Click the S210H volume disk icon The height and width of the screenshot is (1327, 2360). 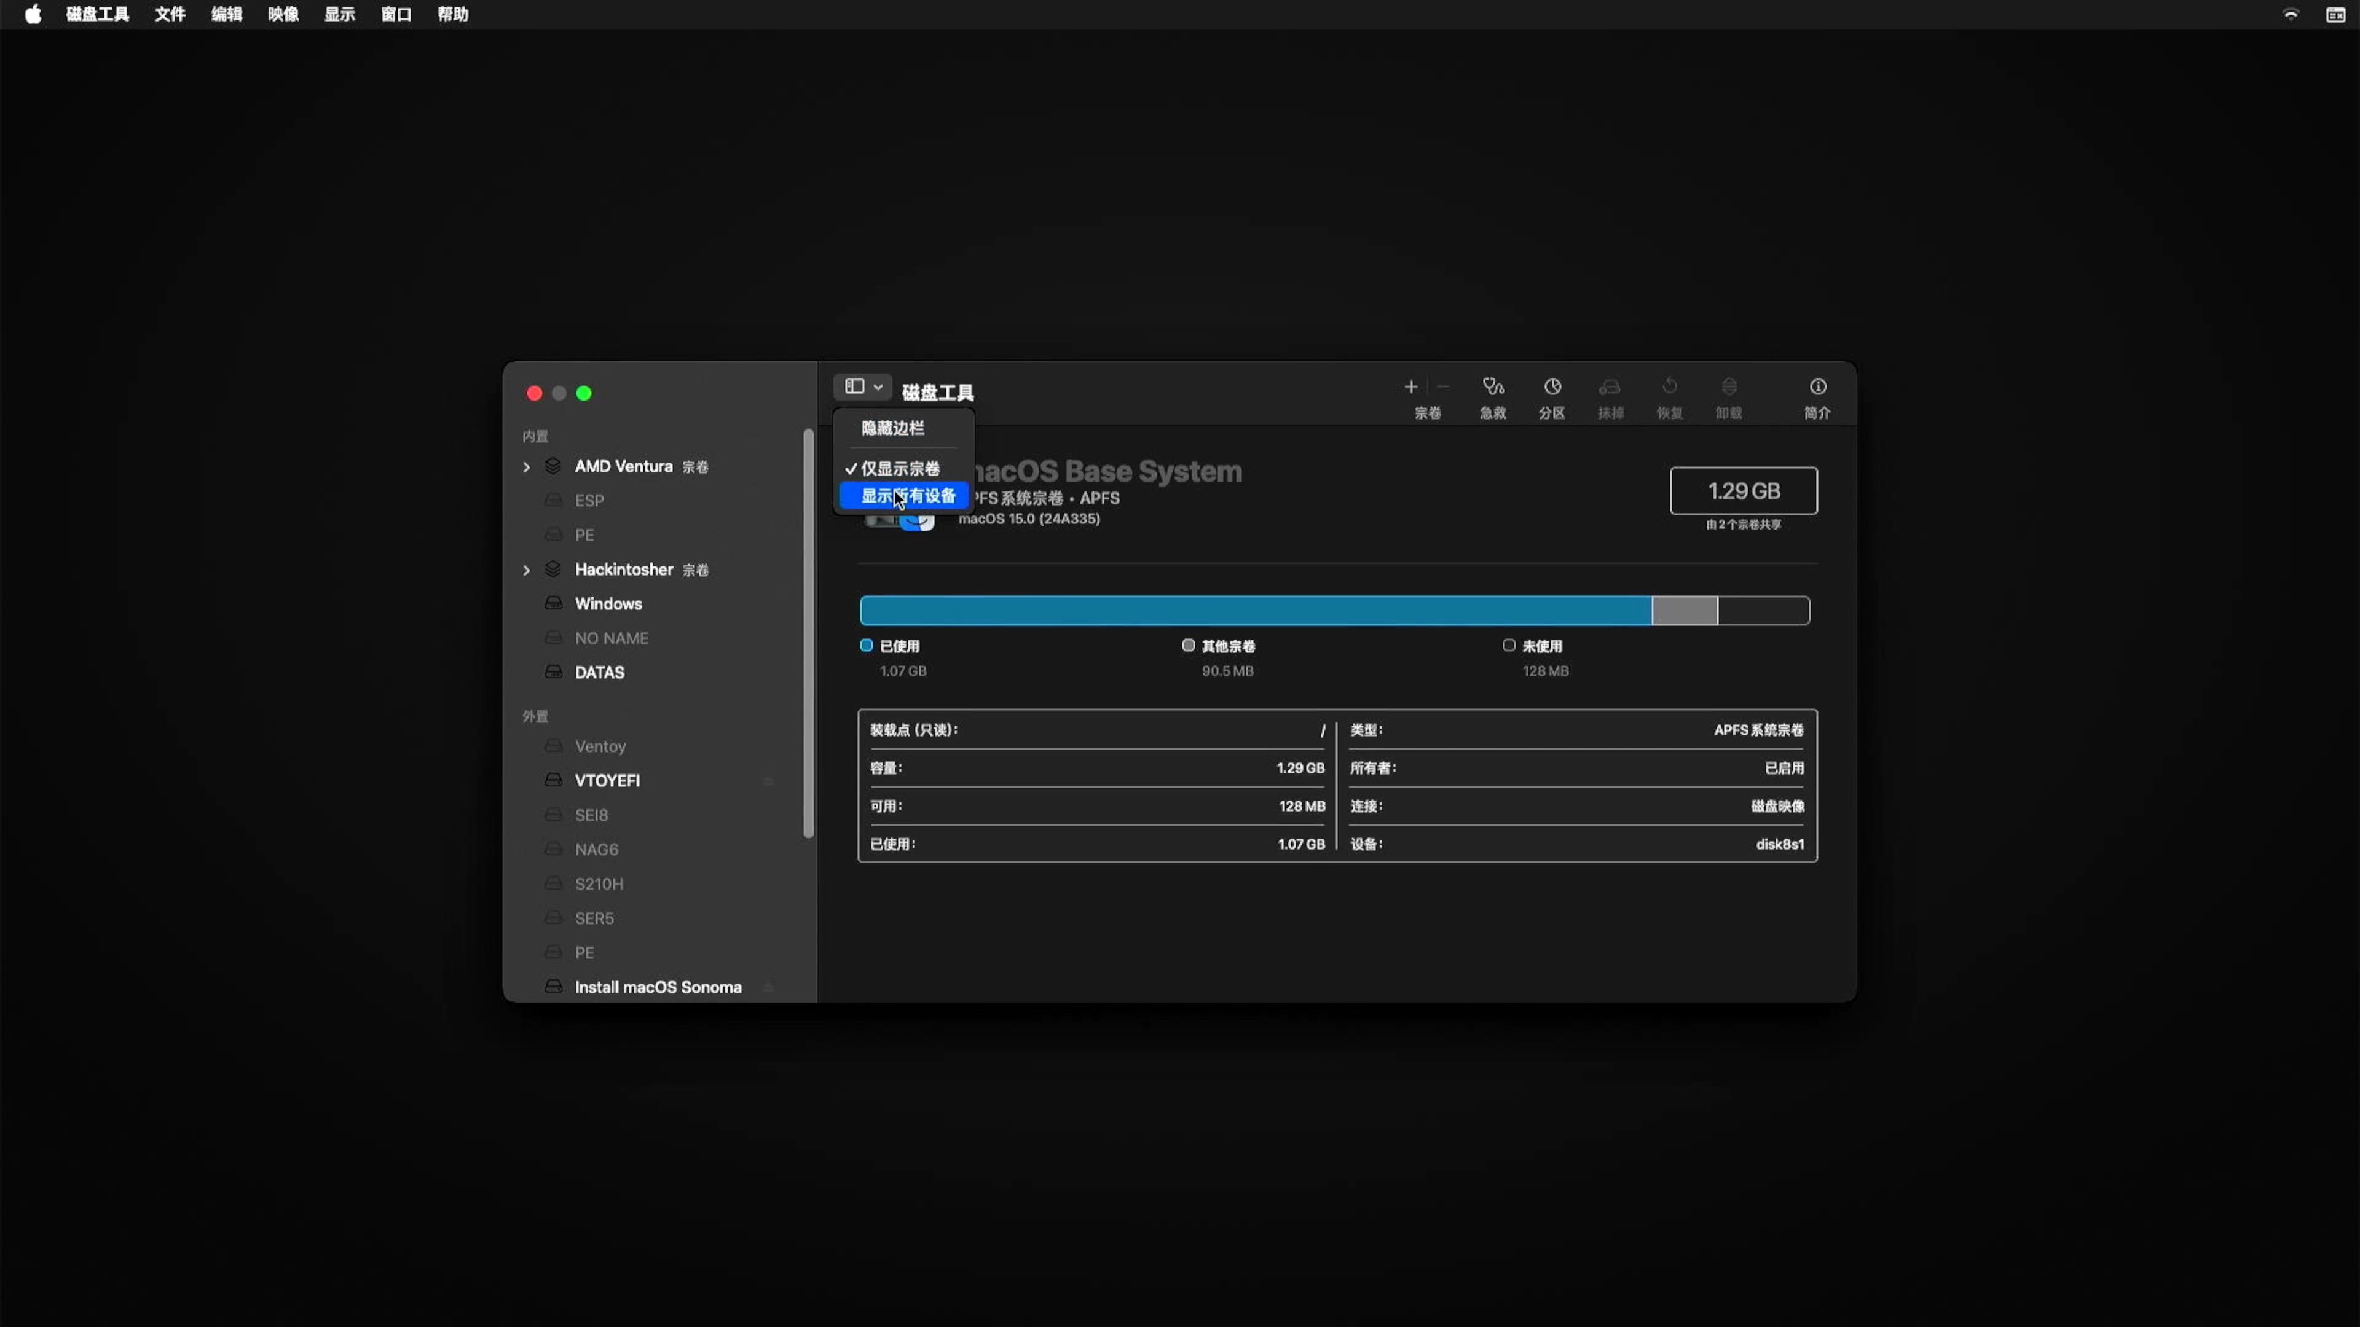(553, 883)
